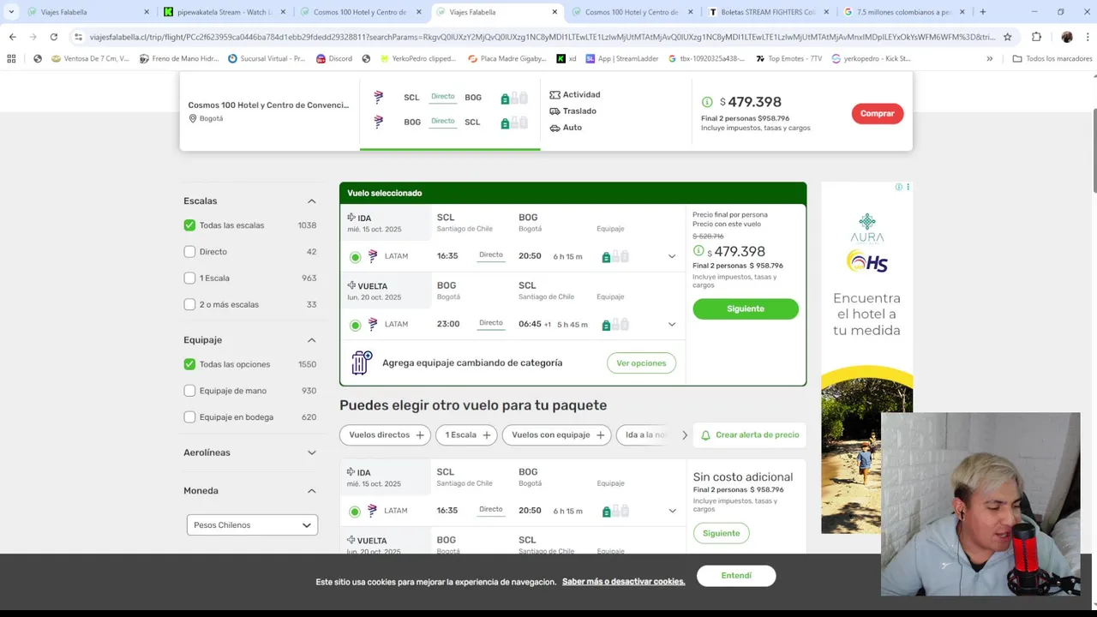The image size is (1097, 617).
Task: Open Saber más o desactivar cookies link
Action: (623, 582)
